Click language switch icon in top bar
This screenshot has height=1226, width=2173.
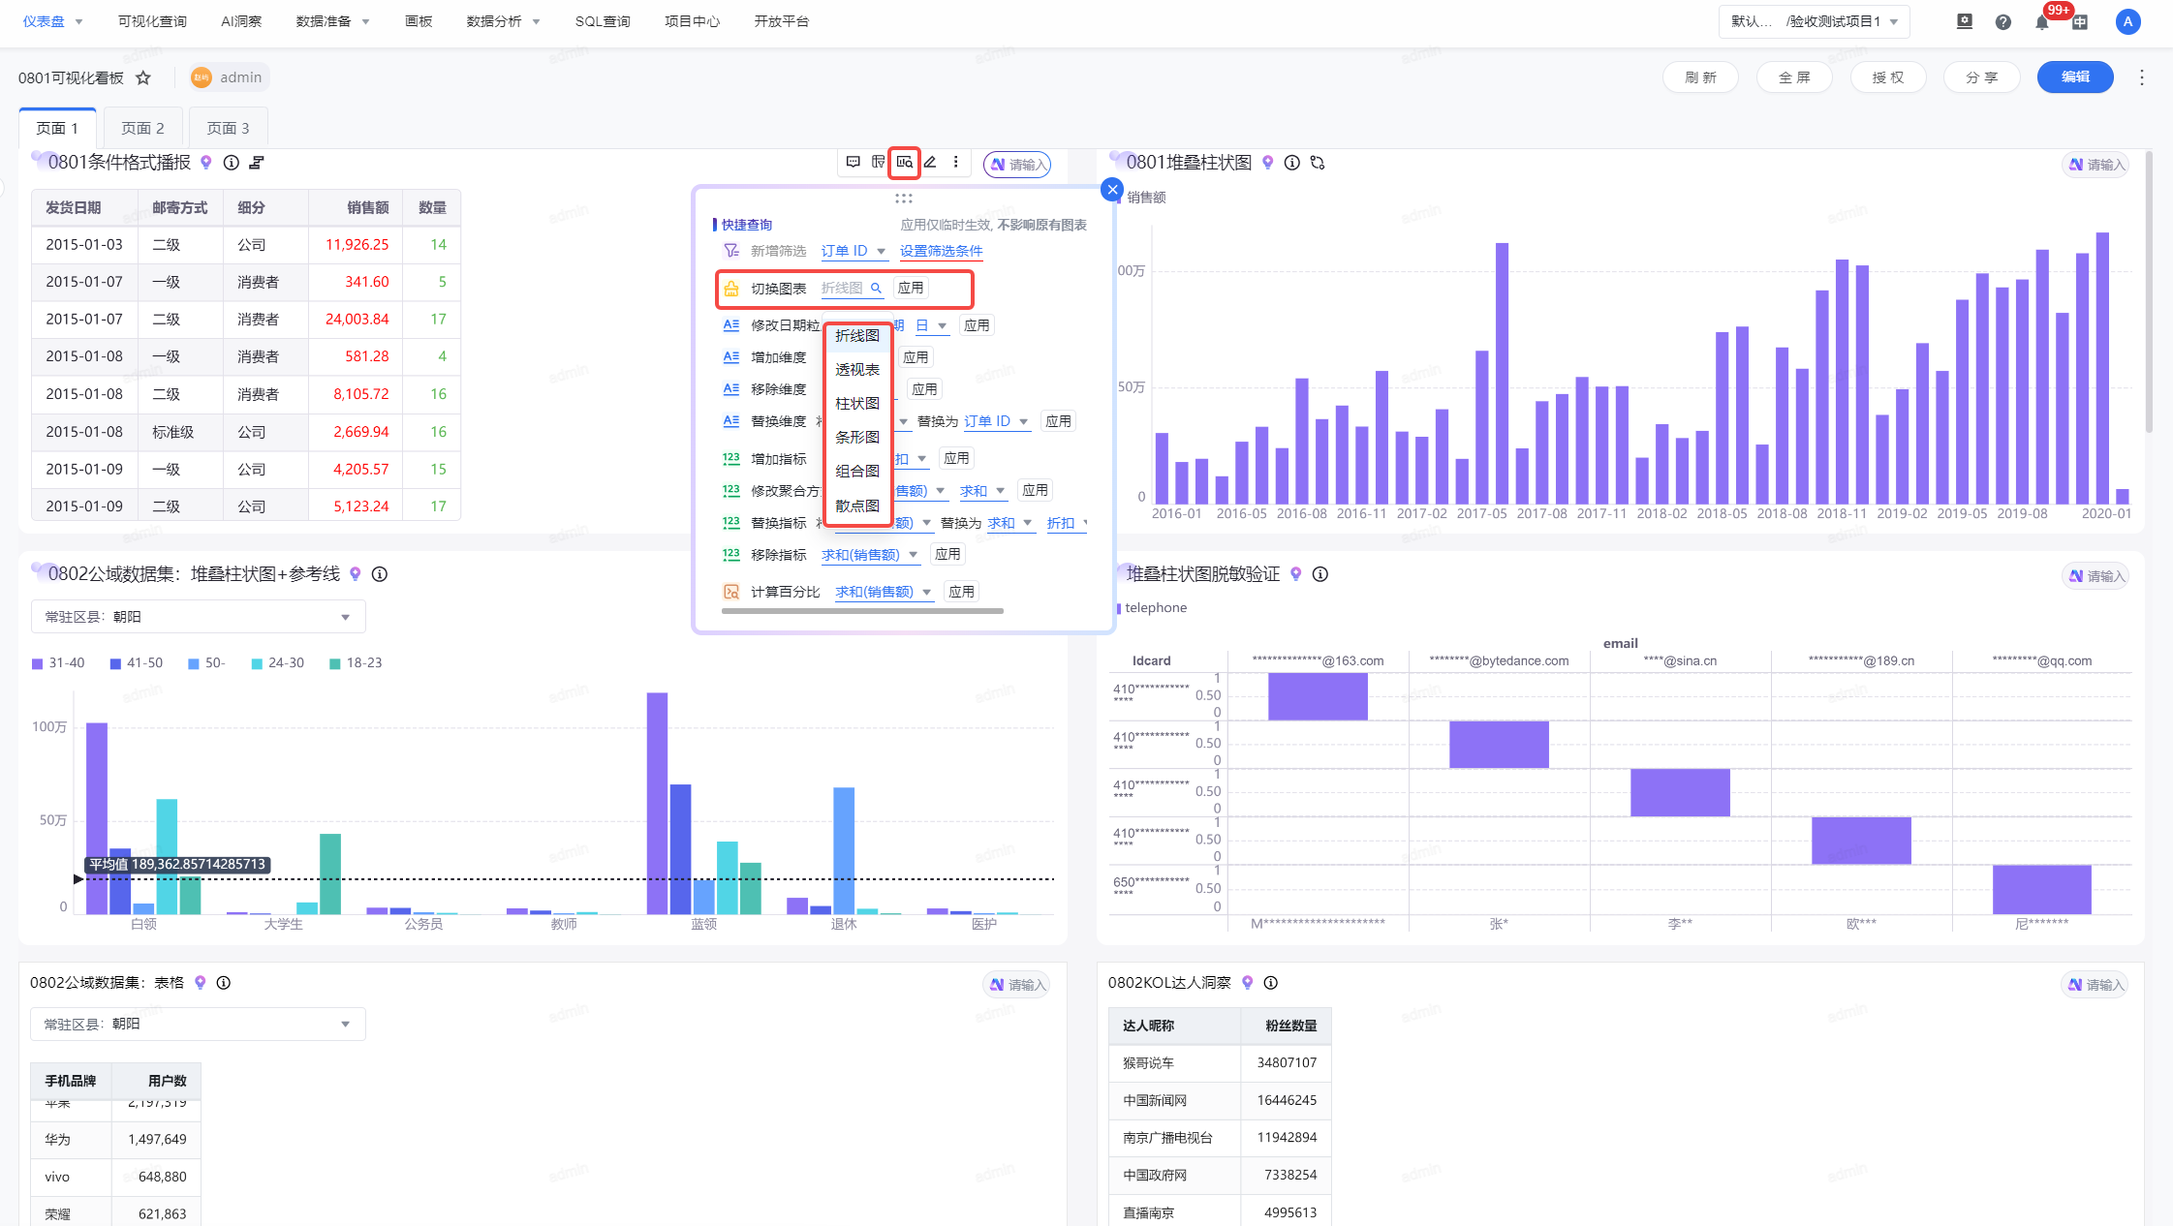point(2081,22)
